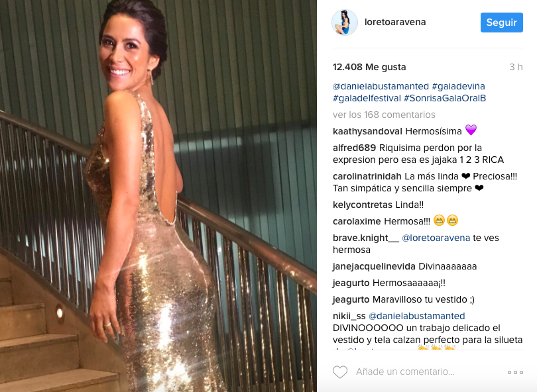537x392 pixels.
Task: Open the loretoaravena username link
Action: 395,23
